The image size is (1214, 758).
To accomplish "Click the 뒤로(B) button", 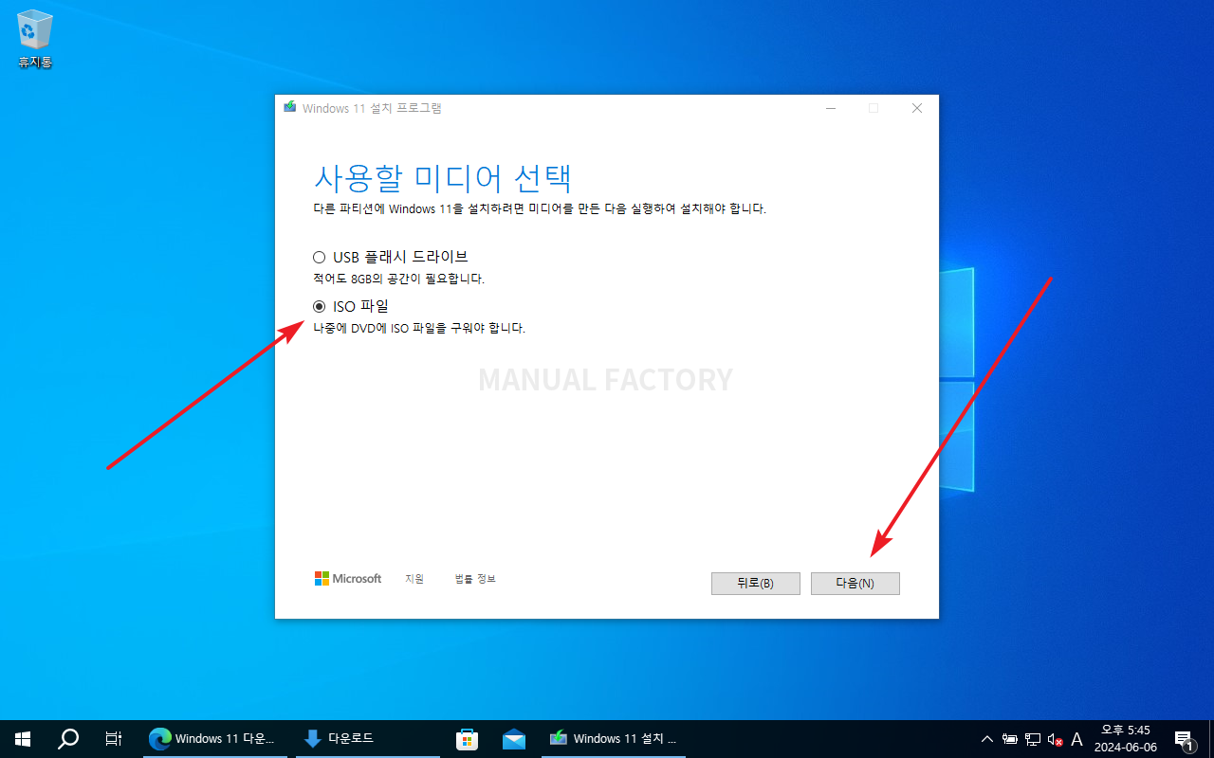I will click(x=755, y=583).
